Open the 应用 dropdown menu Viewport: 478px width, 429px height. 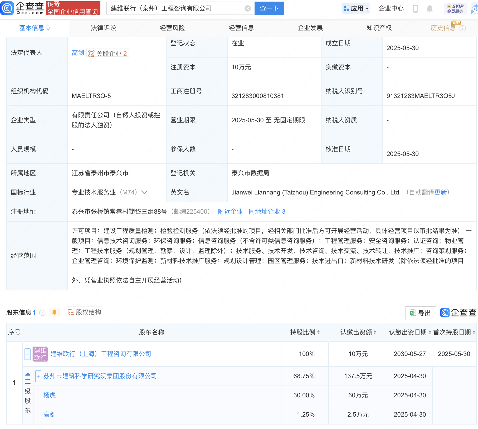coord(356,8)
